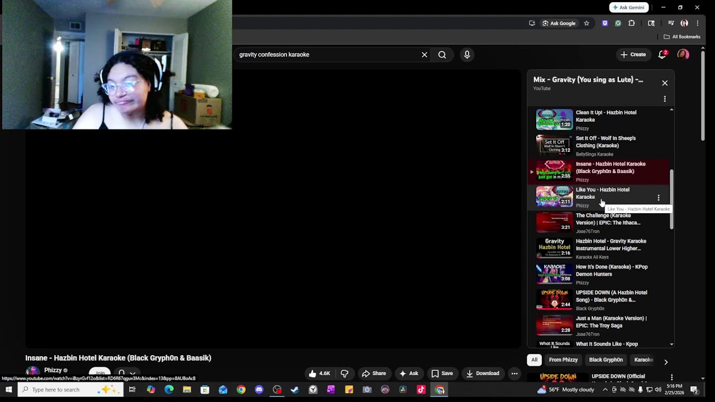Screen dimensions: 715x402
Task: Click playlist panel scroll-down arrow
Action: click(671, 344)
